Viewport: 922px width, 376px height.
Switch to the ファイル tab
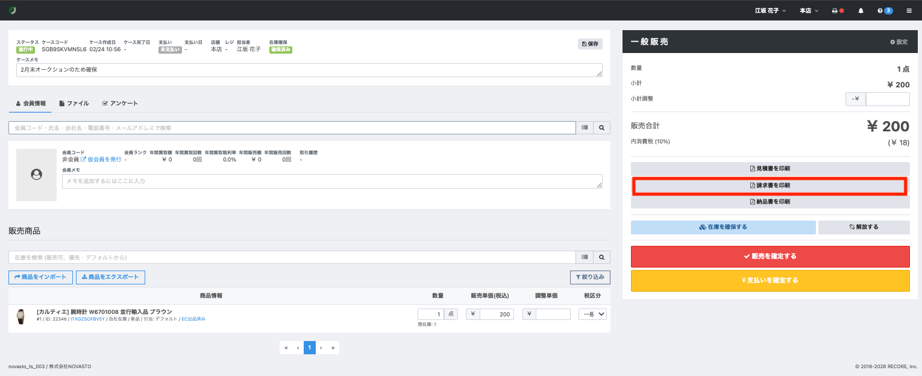point(74,104)
